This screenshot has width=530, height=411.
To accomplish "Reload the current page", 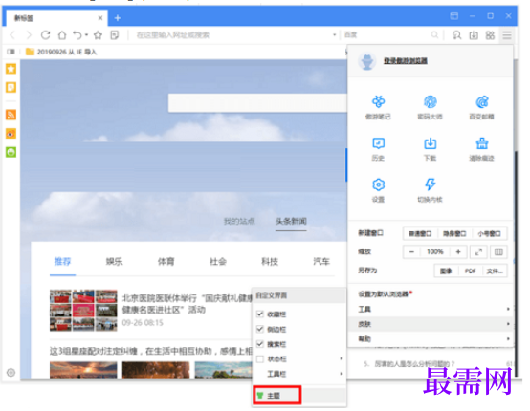I will click(45, 35).
